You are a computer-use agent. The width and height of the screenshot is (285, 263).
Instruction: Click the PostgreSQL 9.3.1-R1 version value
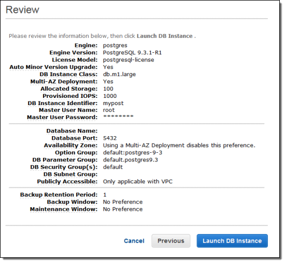point(132,52)
